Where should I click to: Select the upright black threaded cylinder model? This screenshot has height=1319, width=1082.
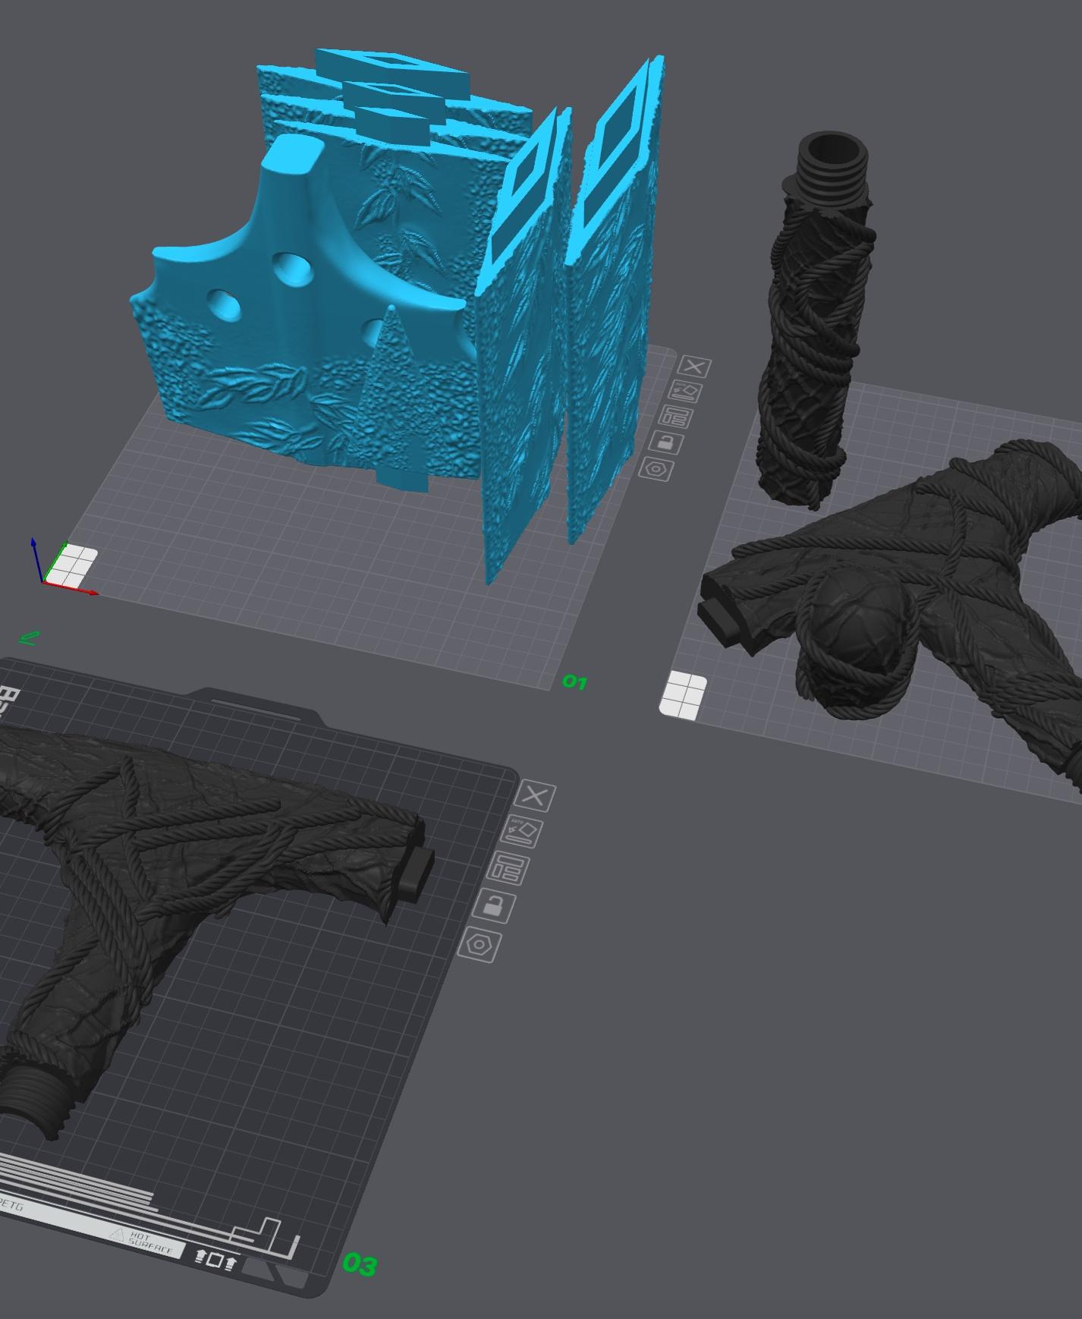click(816, 319)
